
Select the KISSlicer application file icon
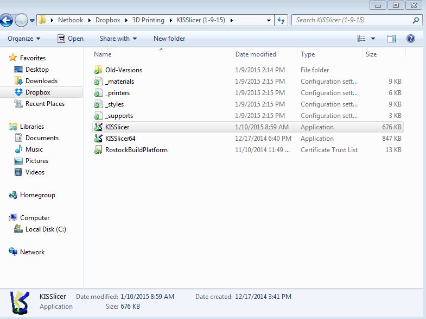point(98,127)
